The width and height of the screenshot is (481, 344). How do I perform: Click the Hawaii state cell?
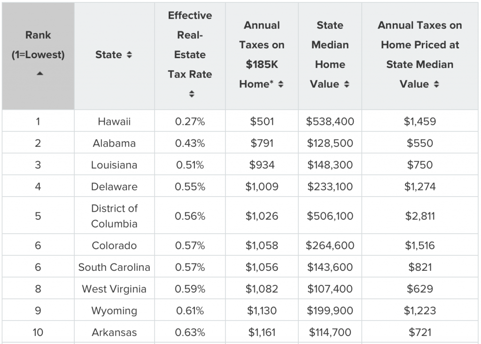coord(115,121)
